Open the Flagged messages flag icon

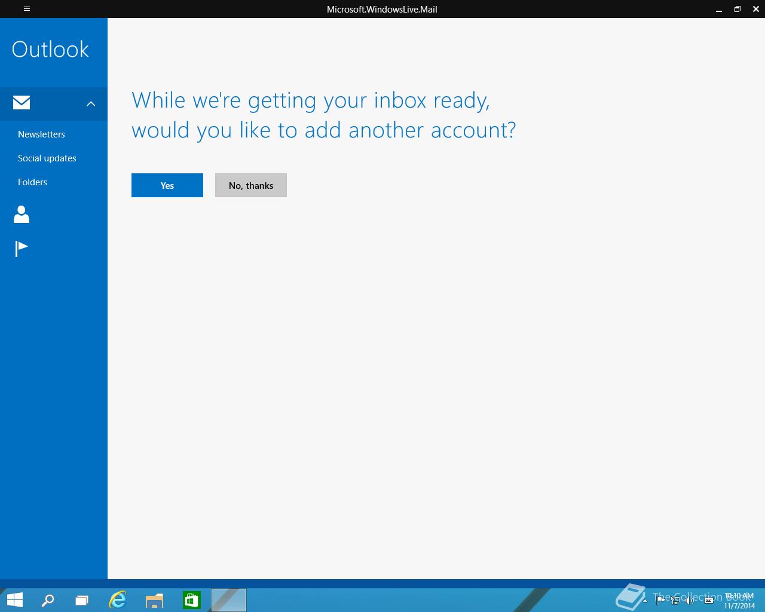click(x=22, y=249)
